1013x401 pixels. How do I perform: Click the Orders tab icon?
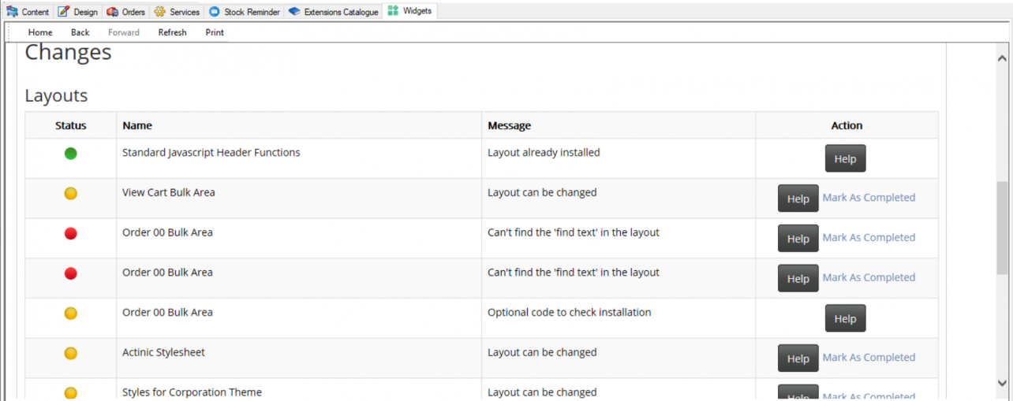112,12
